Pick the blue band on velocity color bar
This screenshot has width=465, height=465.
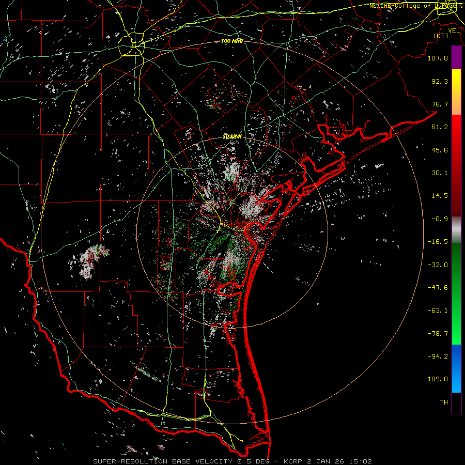[456, 368]
